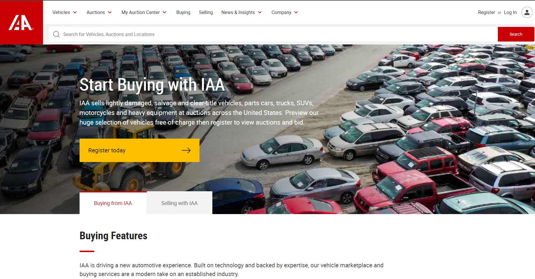Screen dimensions: 535x279
Task: Open the My Auction Center menu
Action: [140, 12]
